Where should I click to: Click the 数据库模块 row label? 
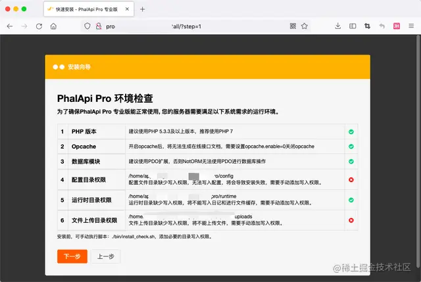[x=86, y=162]
